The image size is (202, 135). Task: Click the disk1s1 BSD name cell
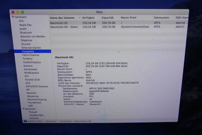pos(180,27)
